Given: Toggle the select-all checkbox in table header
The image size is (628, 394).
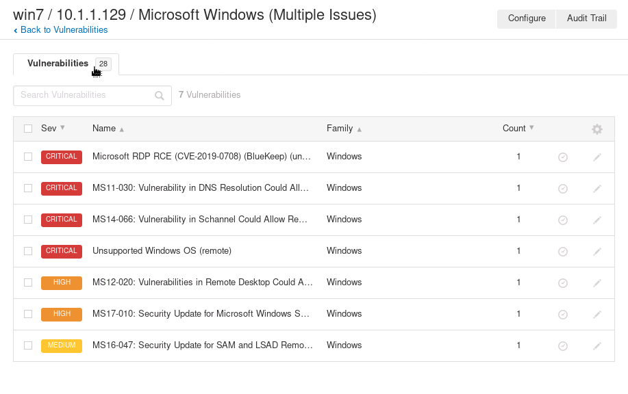Looking at the screenshot, I should pos(28,129).
